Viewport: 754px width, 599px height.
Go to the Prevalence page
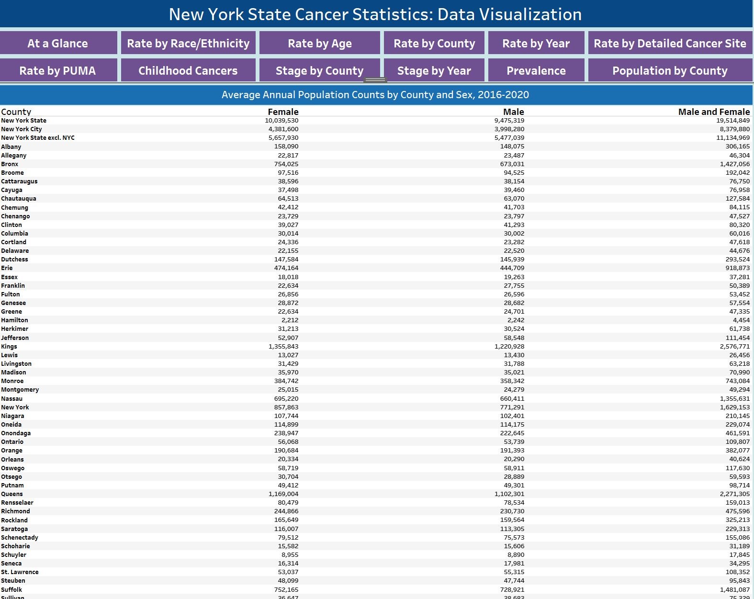coord(536,70)
